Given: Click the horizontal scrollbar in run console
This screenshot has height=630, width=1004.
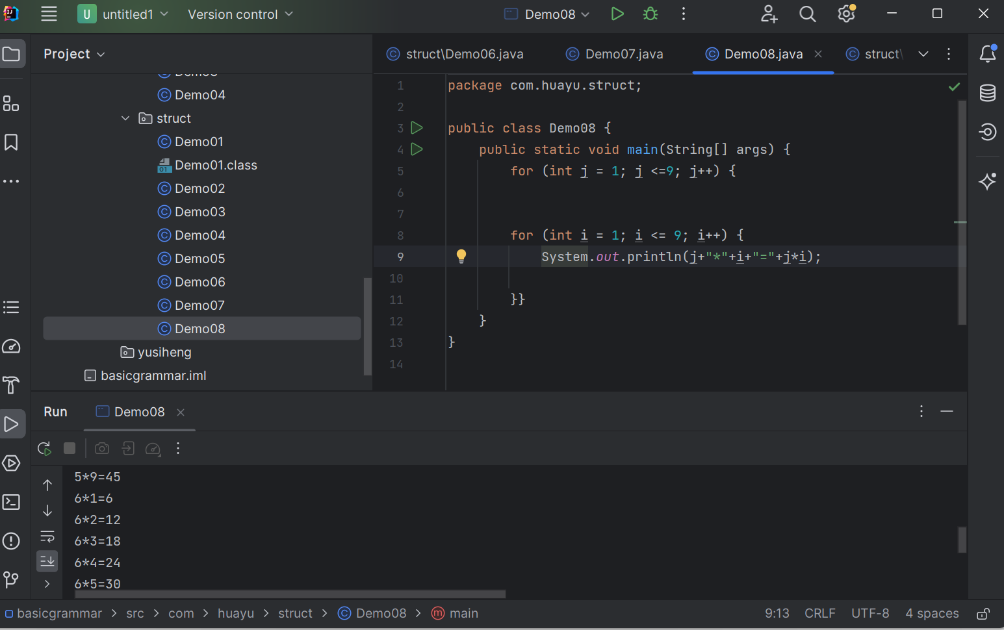Looking at the screenshot, I should click(290, 594).
